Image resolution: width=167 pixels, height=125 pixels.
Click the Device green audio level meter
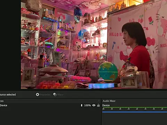(135, 108)
